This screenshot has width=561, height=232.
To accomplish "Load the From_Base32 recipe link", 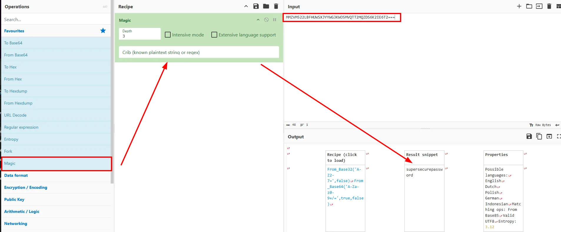I will (345, 186).
